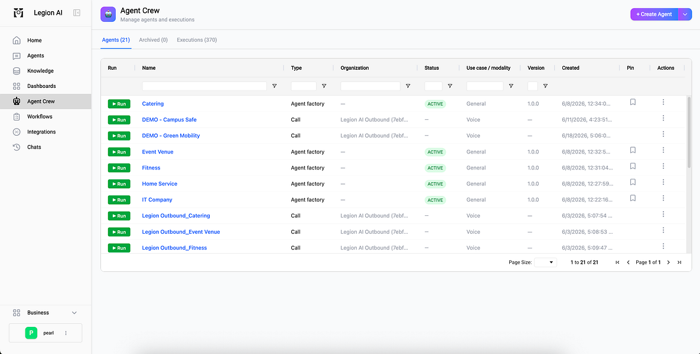Image resolution: width=700 pixels, height=354 pixels.
Task: Click the Integrations sidebar icon
Action: (x=17, y=132)
